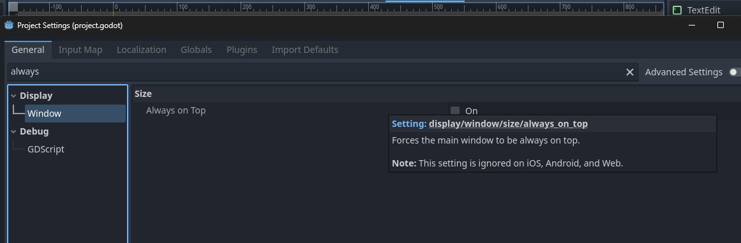Go to the Globals tab
741x243 pixels.
click(196, 50)
